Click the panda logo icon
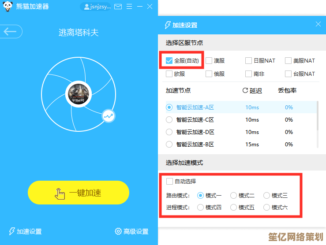326x245 pixels. click(x=7, y=6)
